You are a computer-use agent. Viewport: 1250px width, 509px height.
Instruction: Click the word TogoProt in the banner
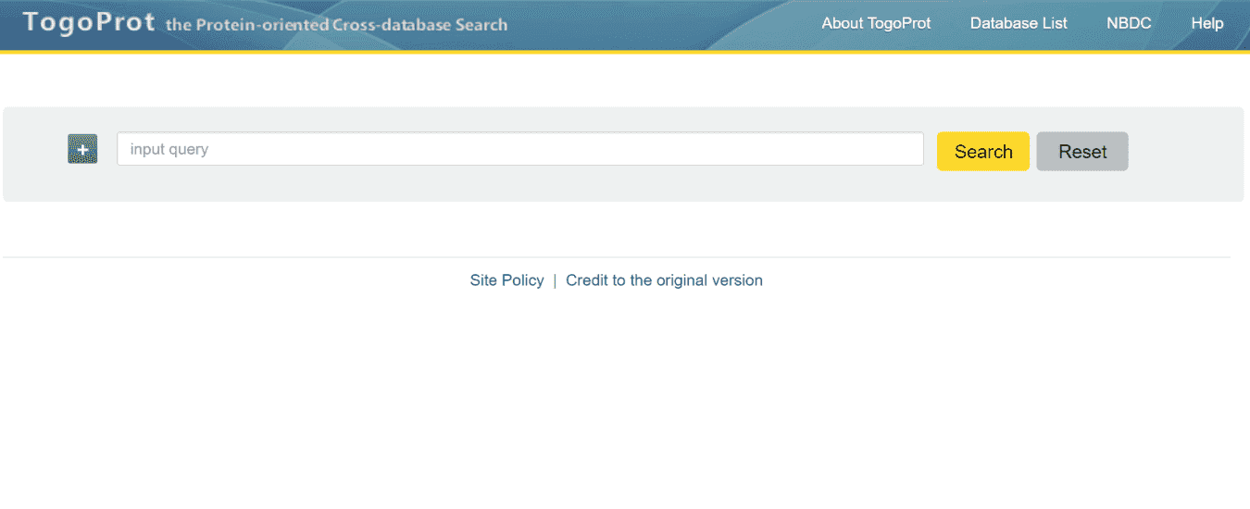(x=89, y=22)
